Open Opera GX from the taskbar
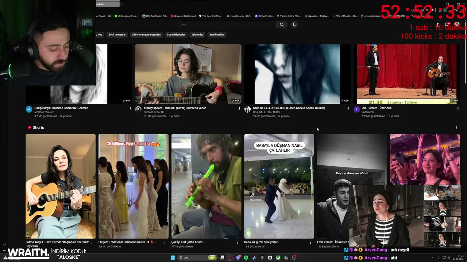The image size is (467, 262). tap(230, 258)
